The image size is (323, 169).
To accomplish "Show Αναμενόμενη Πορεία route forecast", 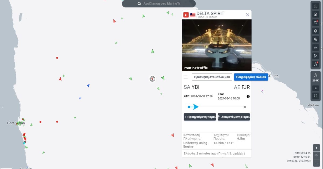I will [x=234, y=117].
